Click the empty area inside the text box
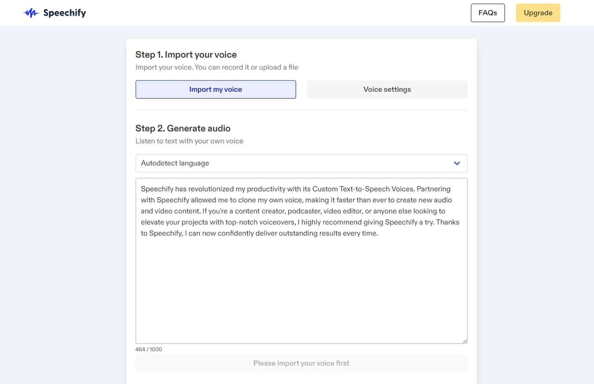This screenshot has height=384, width=594. pyautogui.click(x=302, y=292)
